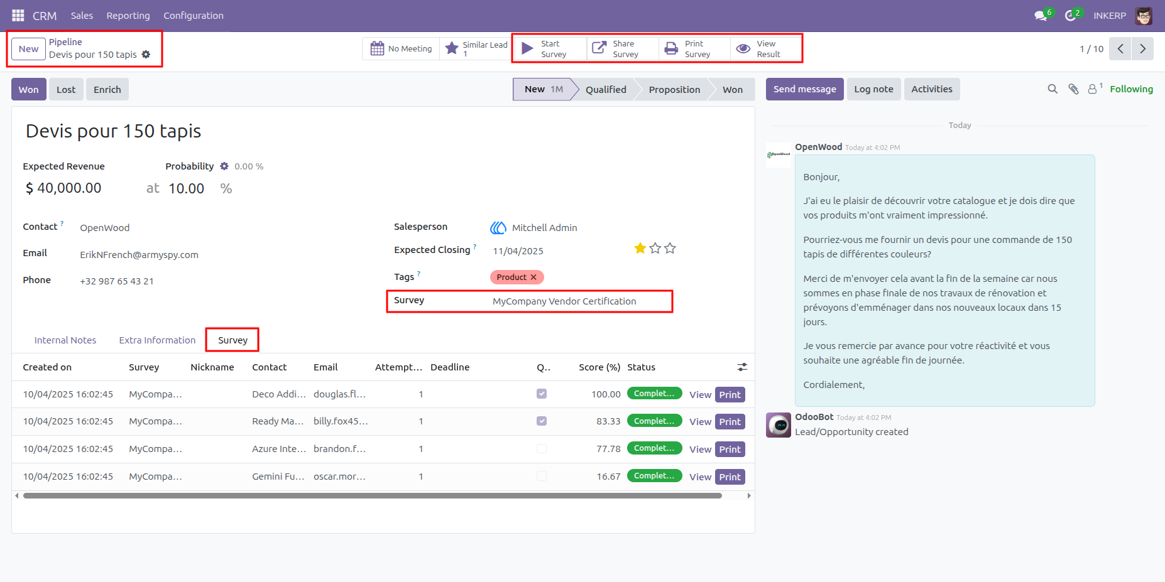
Task: Select the Qualified pipeline stage
Action: (606, 90)
